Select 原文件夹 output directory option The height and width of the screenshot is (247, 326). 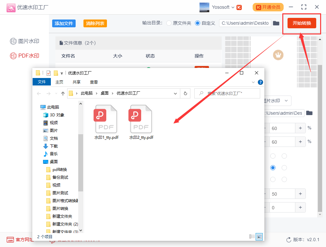169,23
